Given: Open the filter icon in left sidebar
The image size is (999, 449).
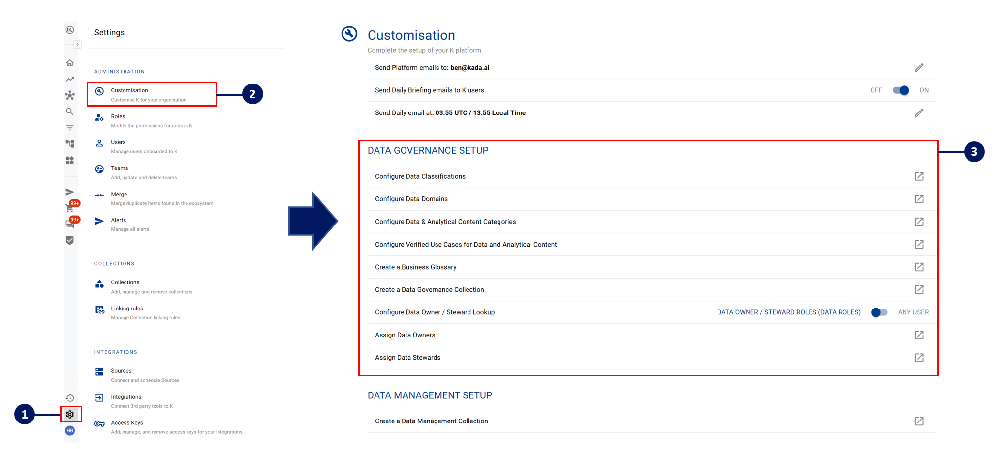Looking at the screenshot, I should click(x=70, y=128).
